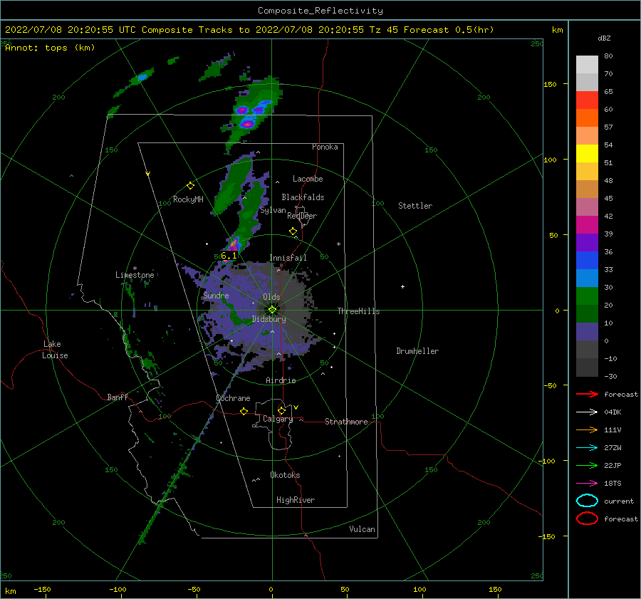Select the orange 111V arrow legend icon
641x599 pixels.
(587, 429)
